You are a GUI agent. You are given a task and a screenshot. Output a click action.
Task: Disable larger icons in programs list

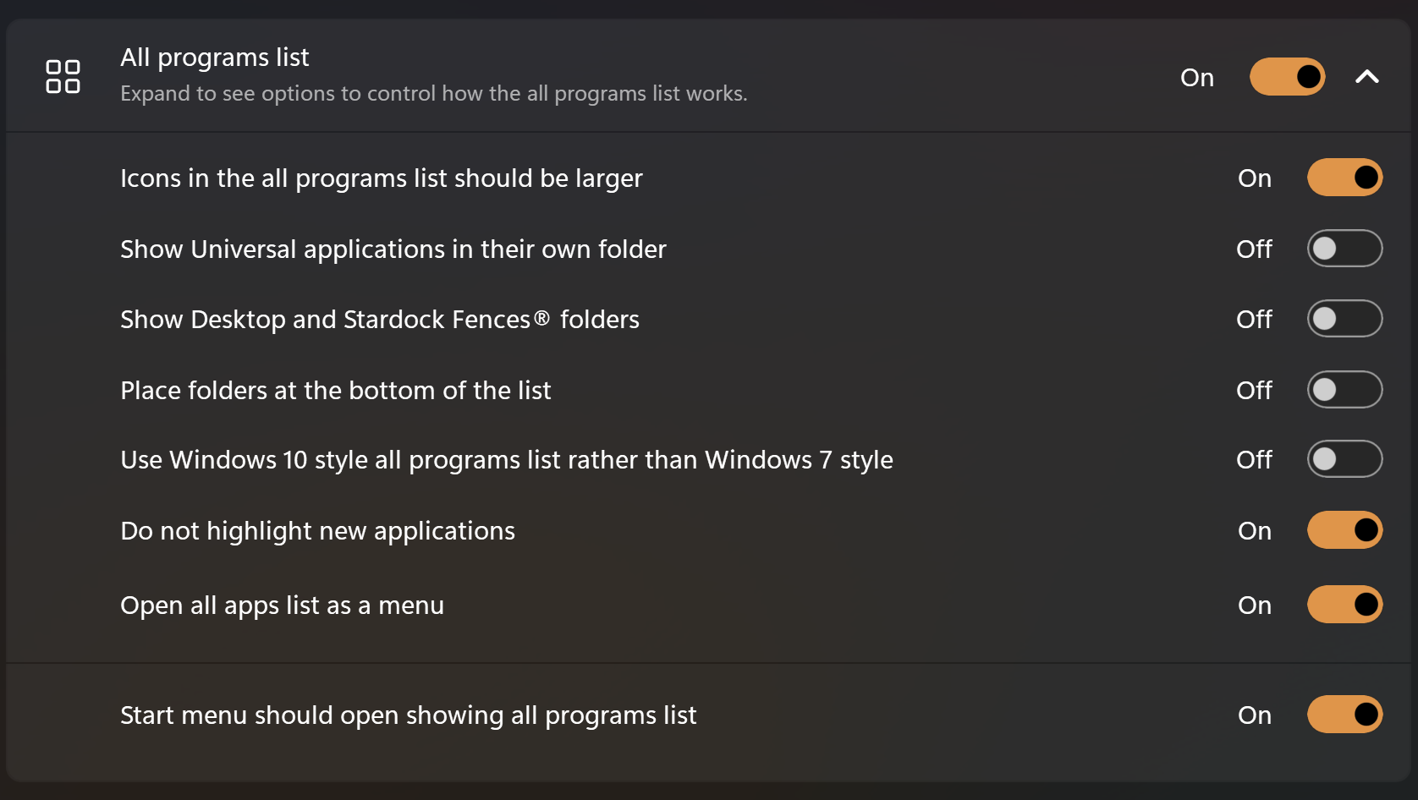[x=1344, y=178]
